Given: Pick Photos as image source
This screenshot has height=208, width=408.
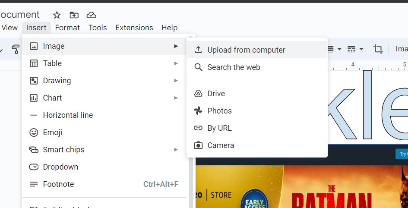Looking at the screenshot, I should [x=257, y=111].
